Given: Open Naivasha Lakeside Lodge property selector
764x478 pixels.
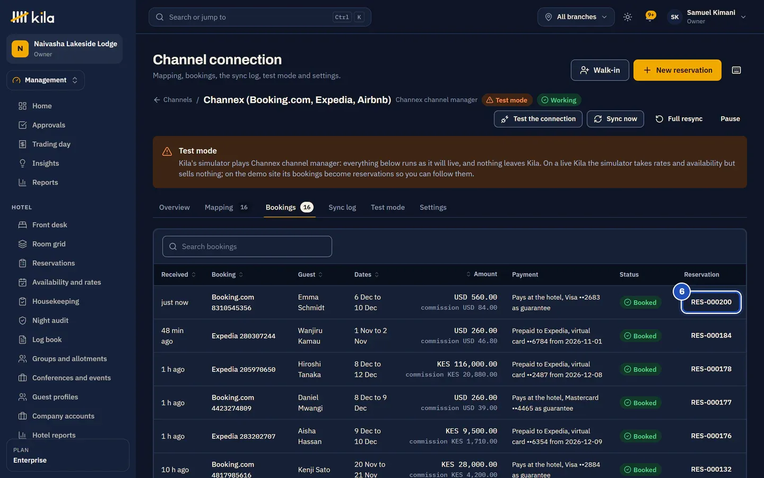Looking at the screenshot, I should 64,49.
